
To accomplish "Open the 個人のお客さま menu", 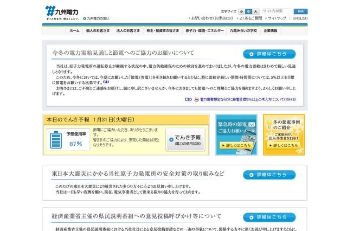I will pos(98,31).
